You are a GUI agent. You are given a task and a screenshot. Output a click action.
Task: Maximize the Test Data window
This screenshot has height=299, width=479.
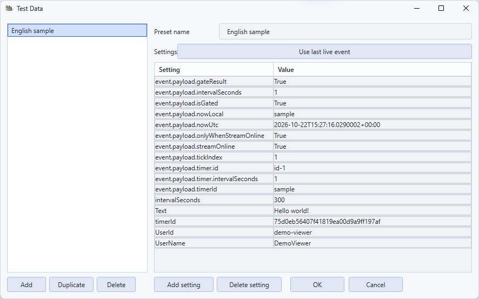[441, 8]
